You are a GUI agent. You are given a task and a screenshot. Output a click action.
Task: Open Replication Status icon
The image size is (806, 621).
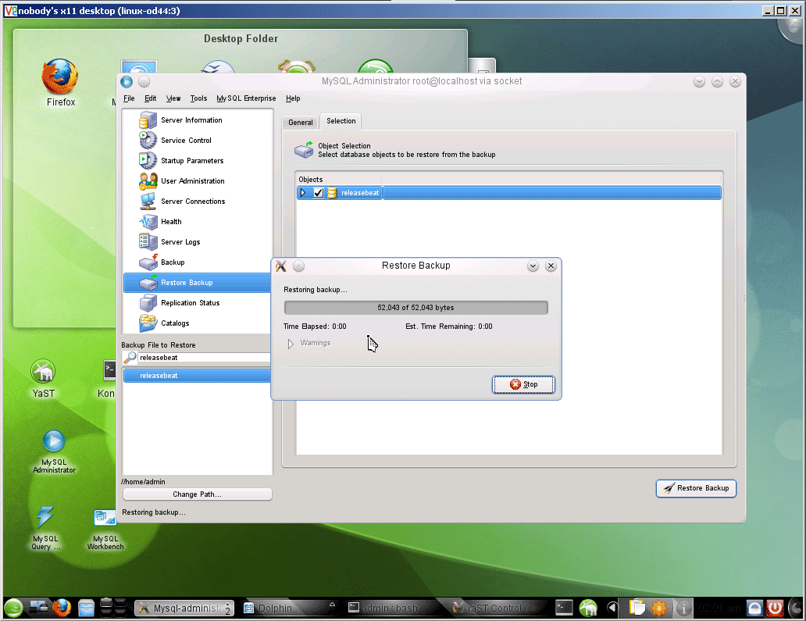148,303
